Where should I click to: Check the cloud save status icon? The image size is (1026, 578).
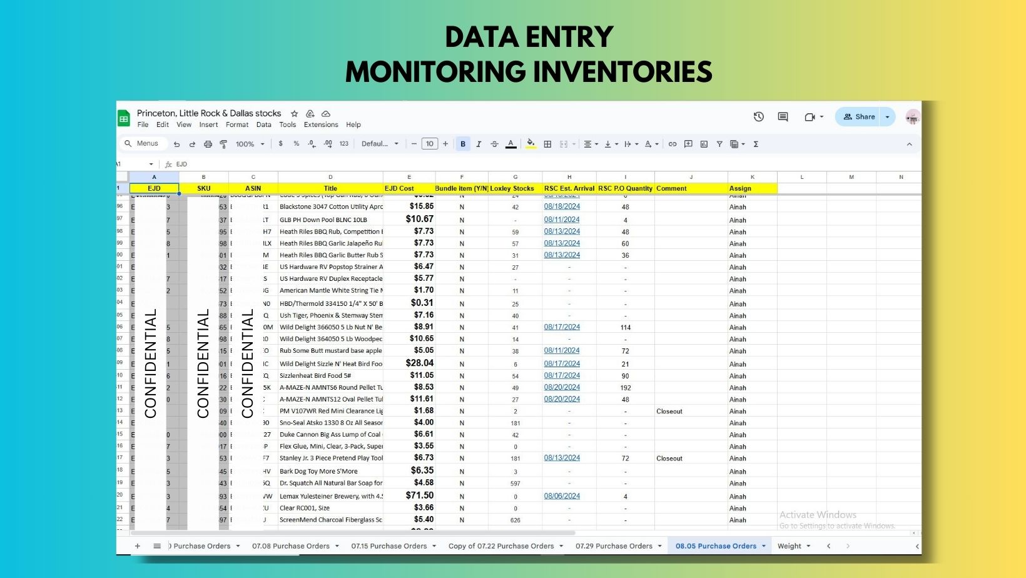[x=326, y=113]
